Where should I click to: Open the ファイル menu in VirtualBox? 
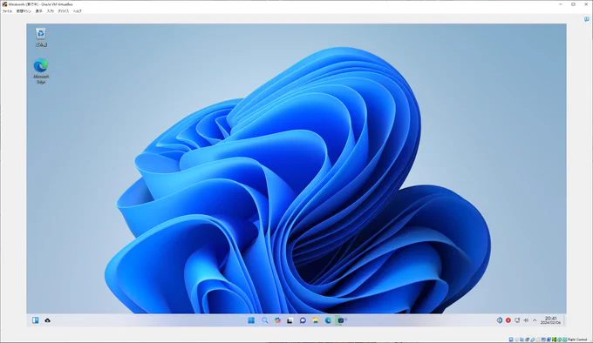[7, 11]
